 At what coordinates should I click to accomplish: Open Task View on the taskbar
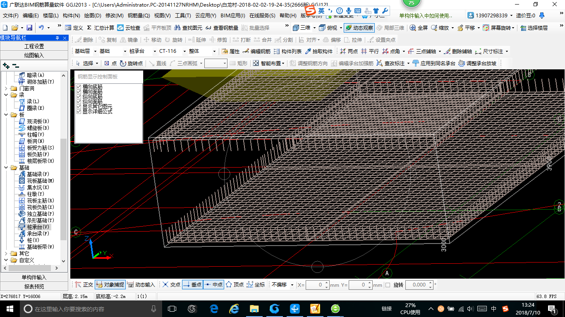(172, 309)
